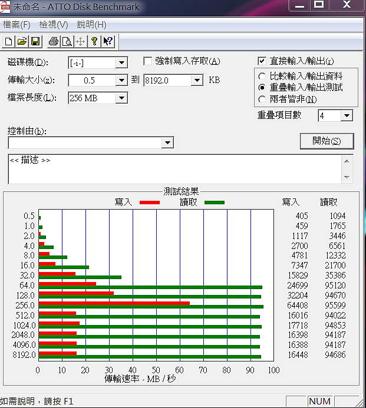Image resolution: width=366 pixels, height=408 pixels.
Task: Click read value 94686
Action: pos(335,354)
